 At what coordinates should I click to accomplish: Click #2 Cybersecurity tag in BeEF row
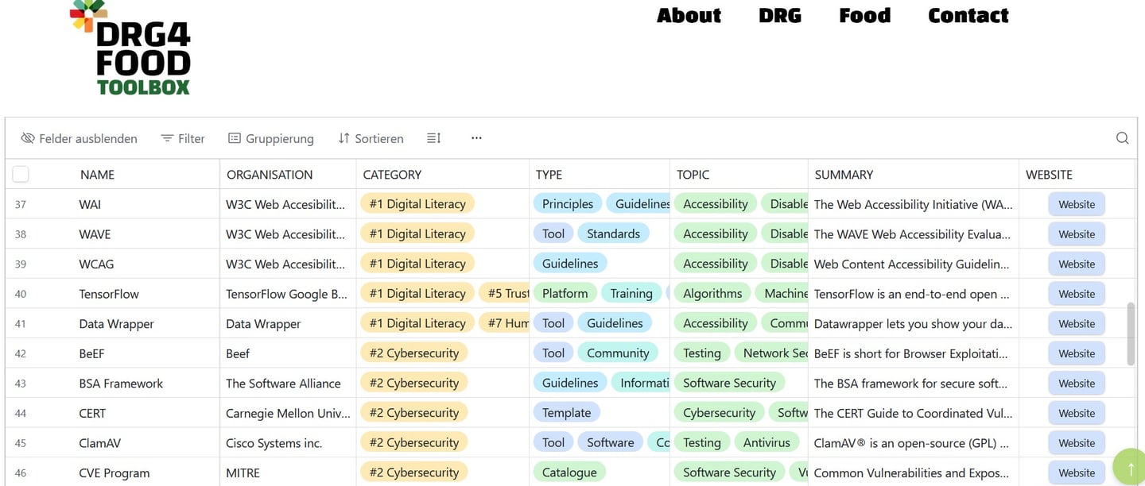pyautogui.click(x=414, y=353)
